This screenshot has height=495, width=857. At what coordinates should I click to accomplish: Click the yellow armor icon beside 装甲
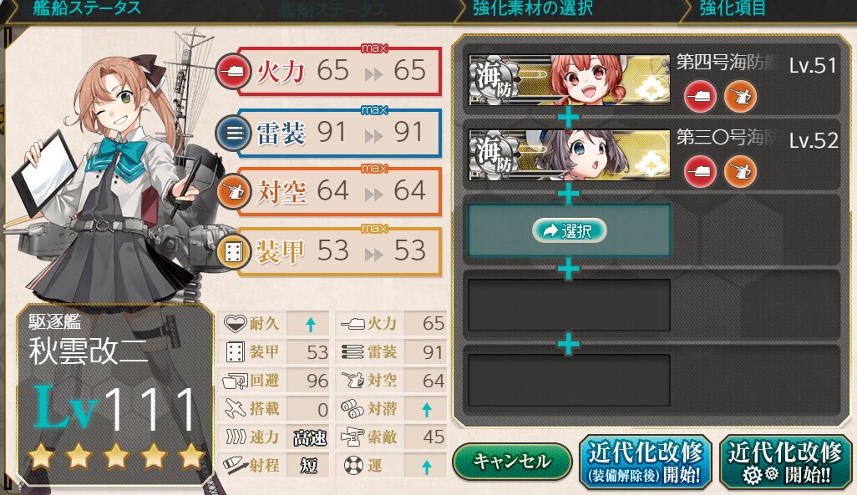pyautogui.click(x=233, y=251)
